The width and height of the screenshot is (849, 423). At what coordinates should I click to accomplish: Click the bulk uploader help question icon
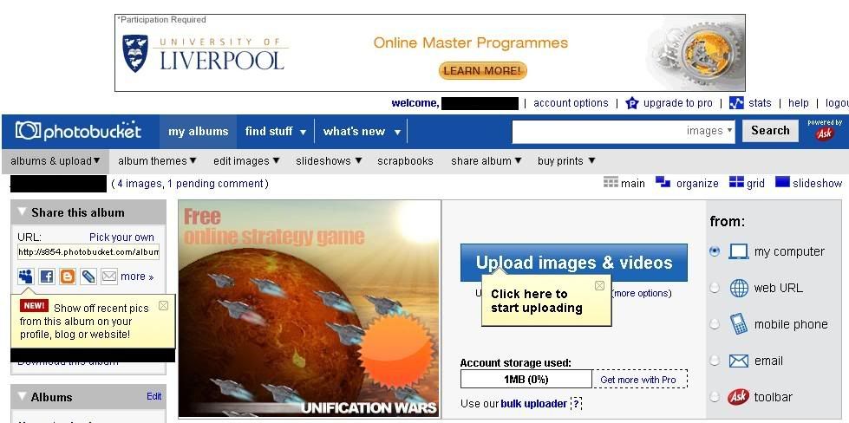(x=576, y=404)
